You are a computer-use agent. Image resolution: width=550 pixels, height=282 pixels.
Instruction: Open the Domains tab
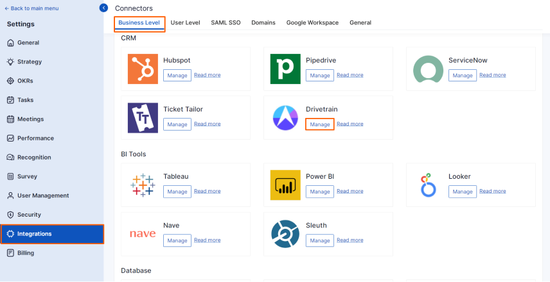point(263,22)
